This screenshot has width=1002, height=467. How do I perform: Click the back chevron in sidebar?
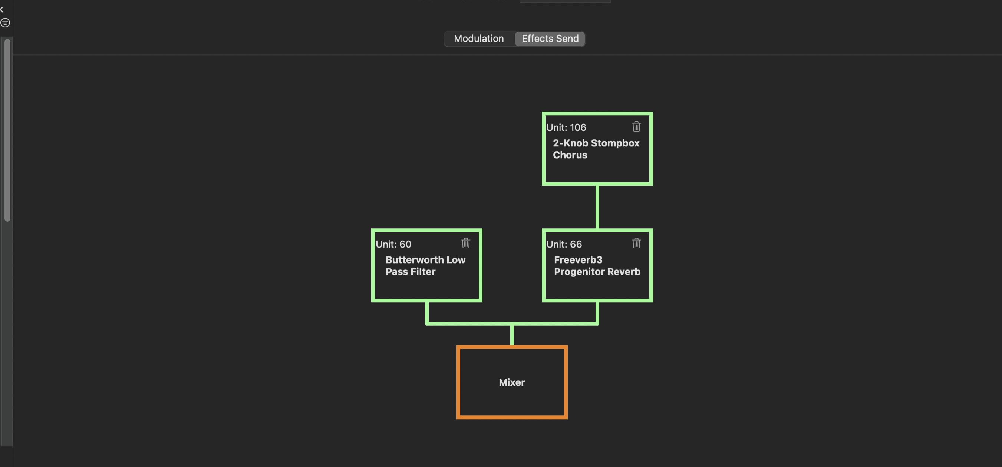[2, 10]
